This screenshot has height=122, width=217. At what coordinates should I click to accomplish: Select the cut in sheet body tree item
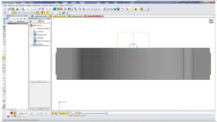point(42,41)
